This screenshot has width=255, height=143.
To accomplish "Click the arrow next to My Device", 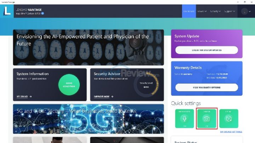I will (x=30, y=96).
